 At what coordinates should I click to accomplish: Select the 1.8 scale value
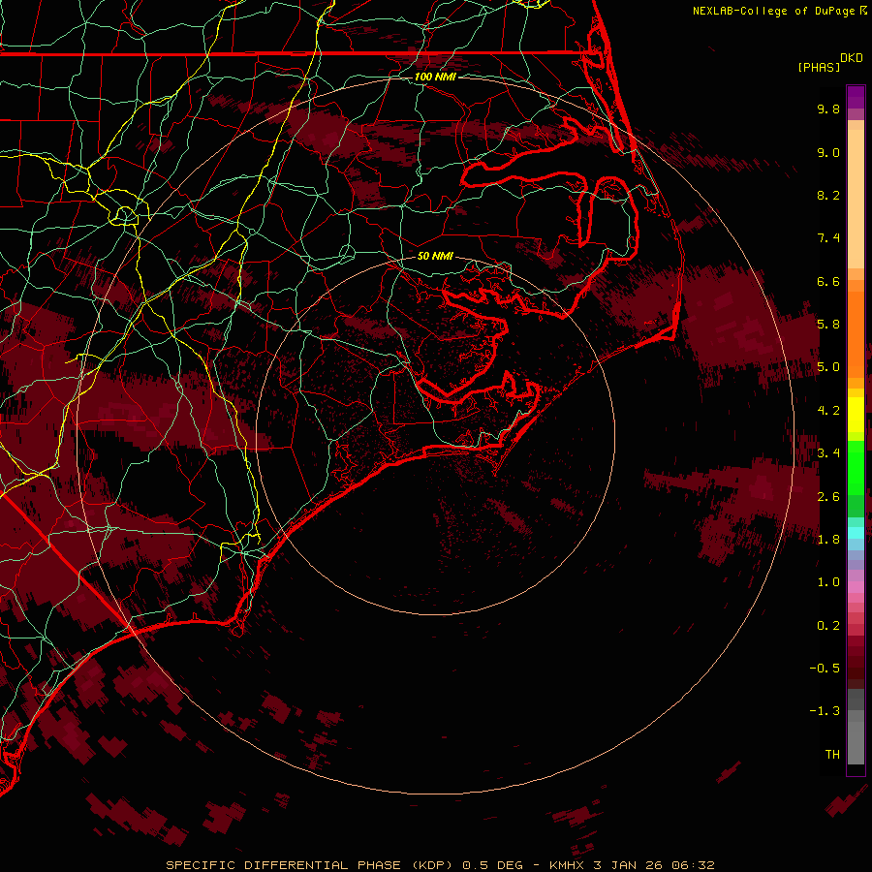[828, 540]
